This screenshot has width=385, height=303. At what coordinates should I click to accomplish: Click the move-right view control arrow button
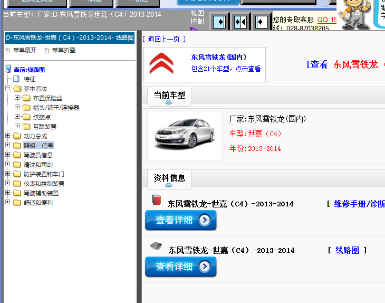click(x=219, y=22)
